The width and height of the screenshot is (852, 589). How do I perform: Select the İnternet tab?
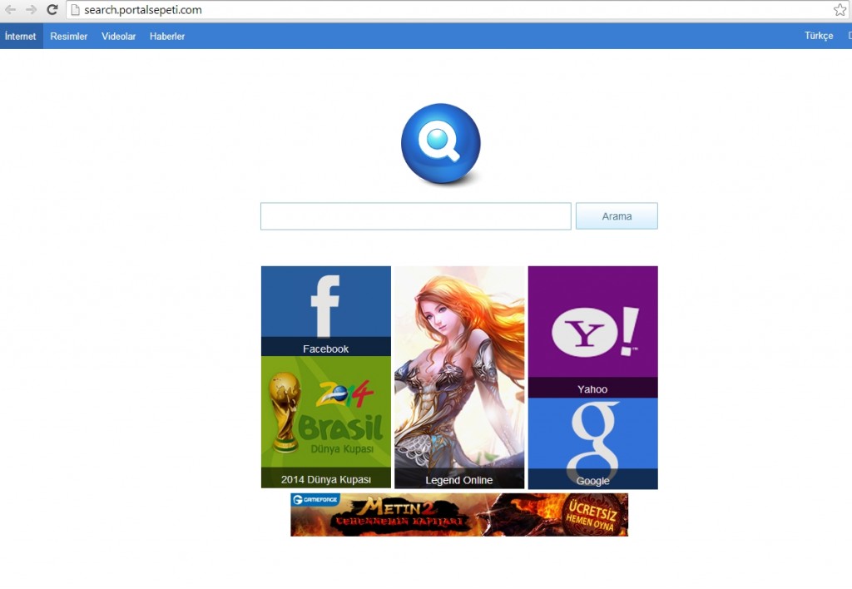point(21,37)
